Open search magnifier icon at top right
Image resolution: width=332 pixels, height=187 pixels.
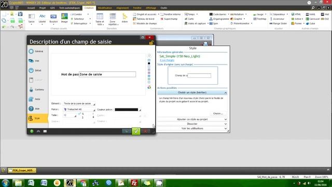(313, 8)
